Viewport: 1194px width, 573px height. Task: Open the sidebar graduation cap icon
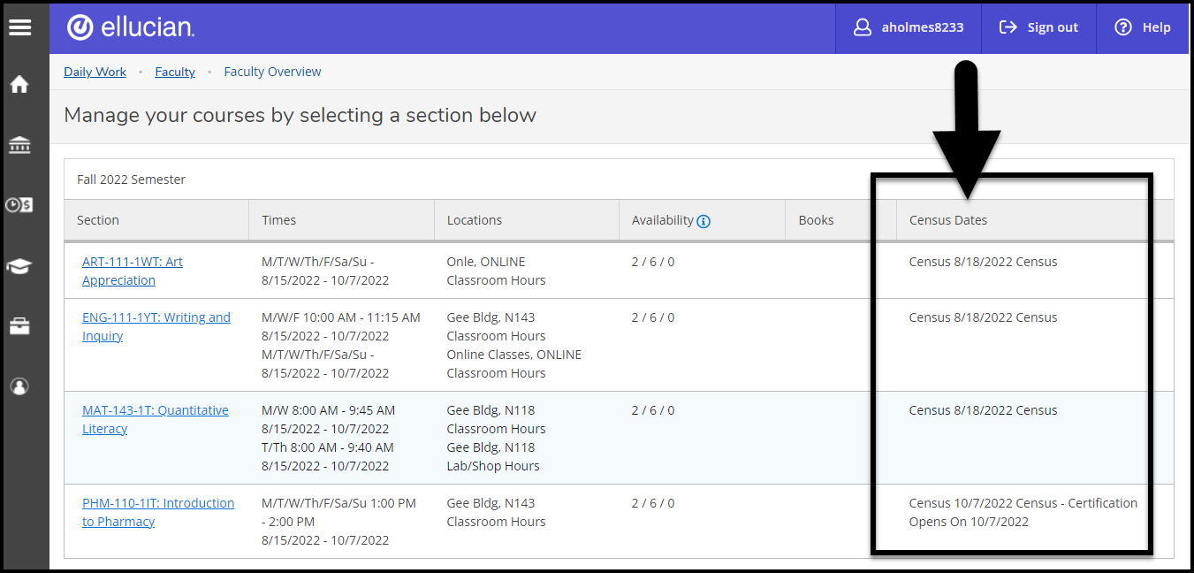point(19,266)
